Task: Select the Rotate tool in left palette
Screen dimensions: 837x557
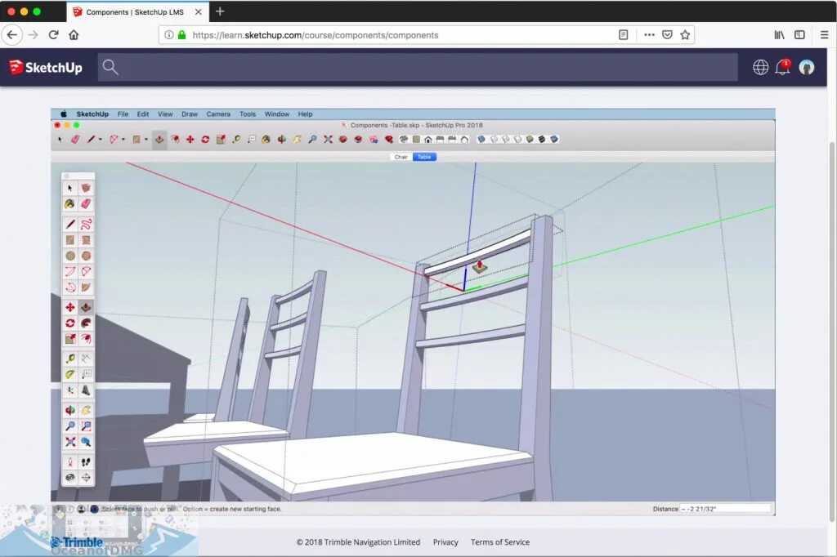Action: [69, 323]
